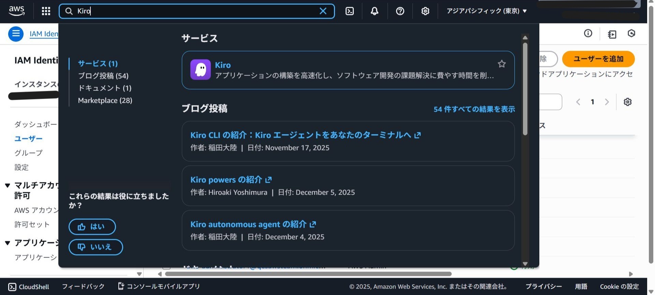Open the Kiro service result
Image resolution: width=655 pixels, height=295 pixels.
point(348,70)
